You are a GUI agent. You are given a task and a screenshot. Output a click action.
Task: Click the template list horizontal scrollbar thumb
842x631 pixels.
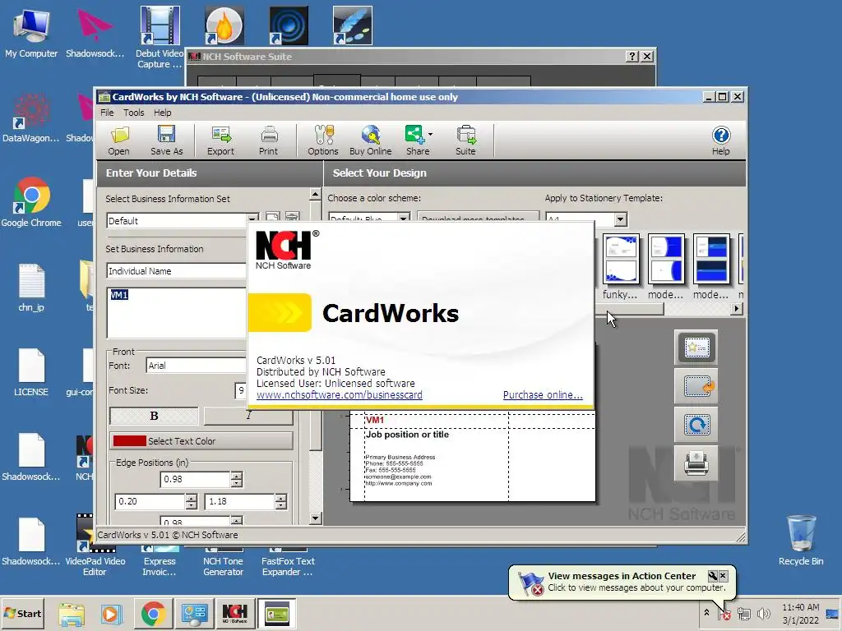629,309
